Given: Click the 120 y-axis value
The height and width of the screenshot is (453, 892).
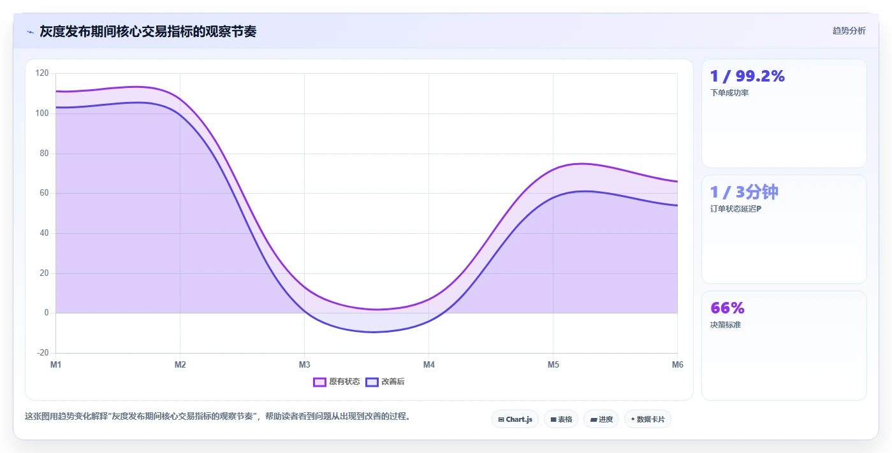Looking at the screenshot, I should point(42,73).
